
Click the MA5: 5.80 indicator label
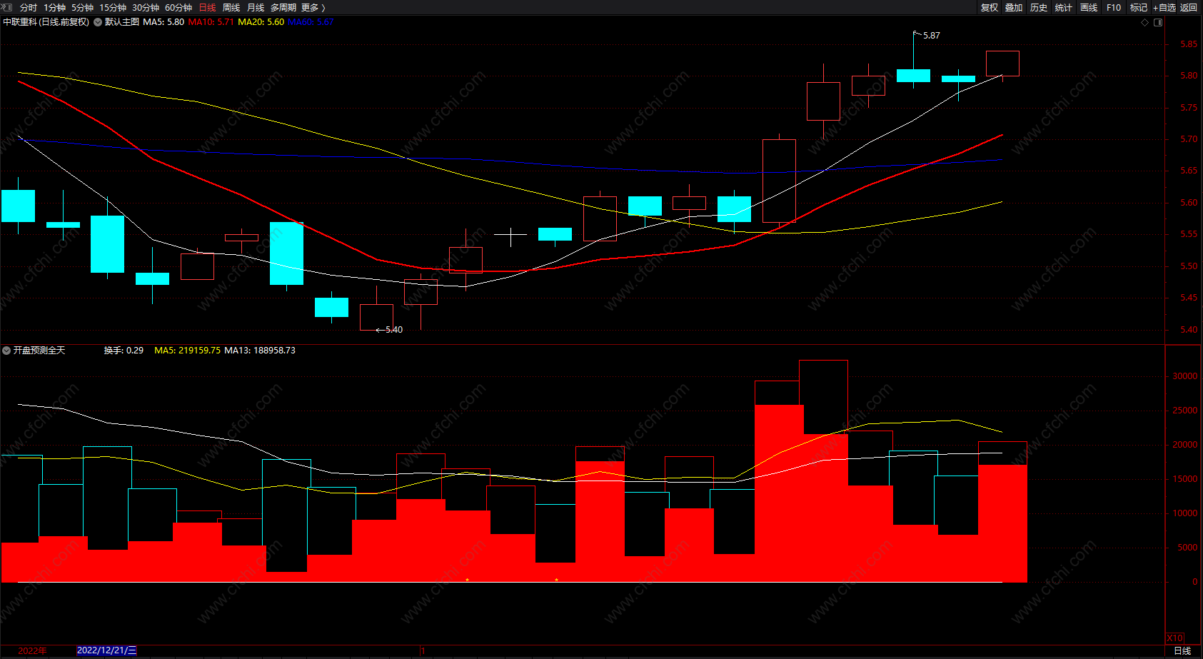(x=163, y=22)
